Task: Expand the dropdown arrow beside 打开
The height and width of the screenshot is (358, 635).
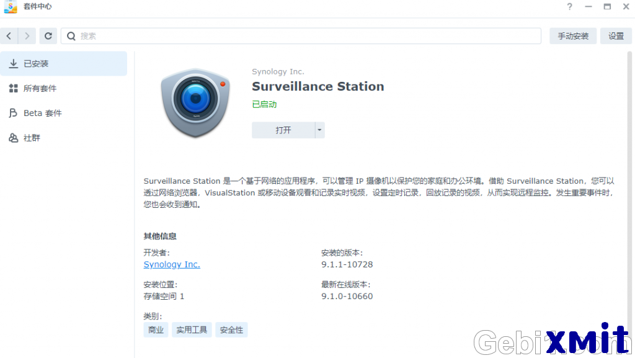Action: coord(319,130)
